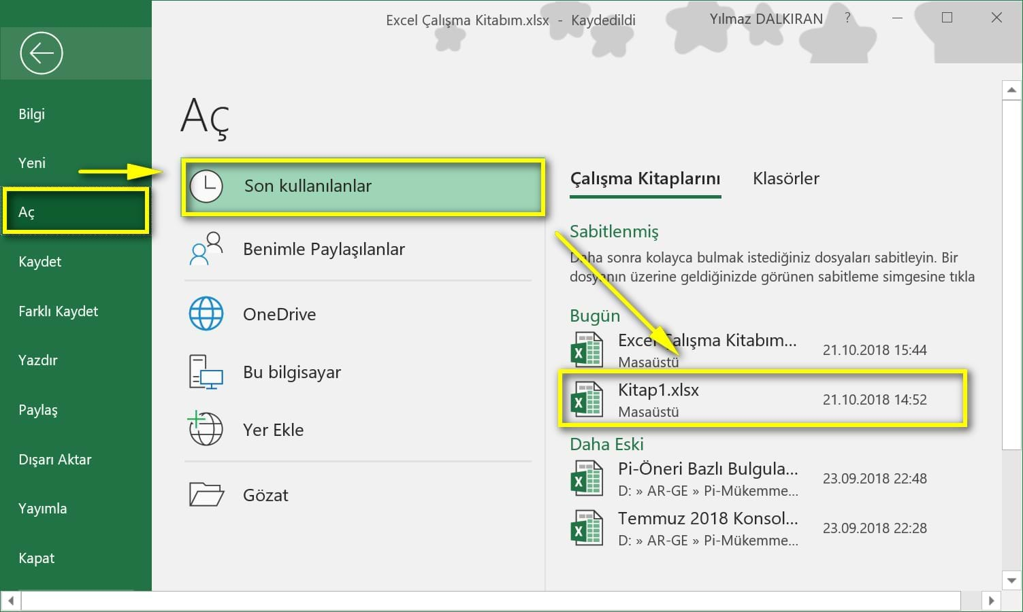Click the Daha Eski section heading

point(606,444)
